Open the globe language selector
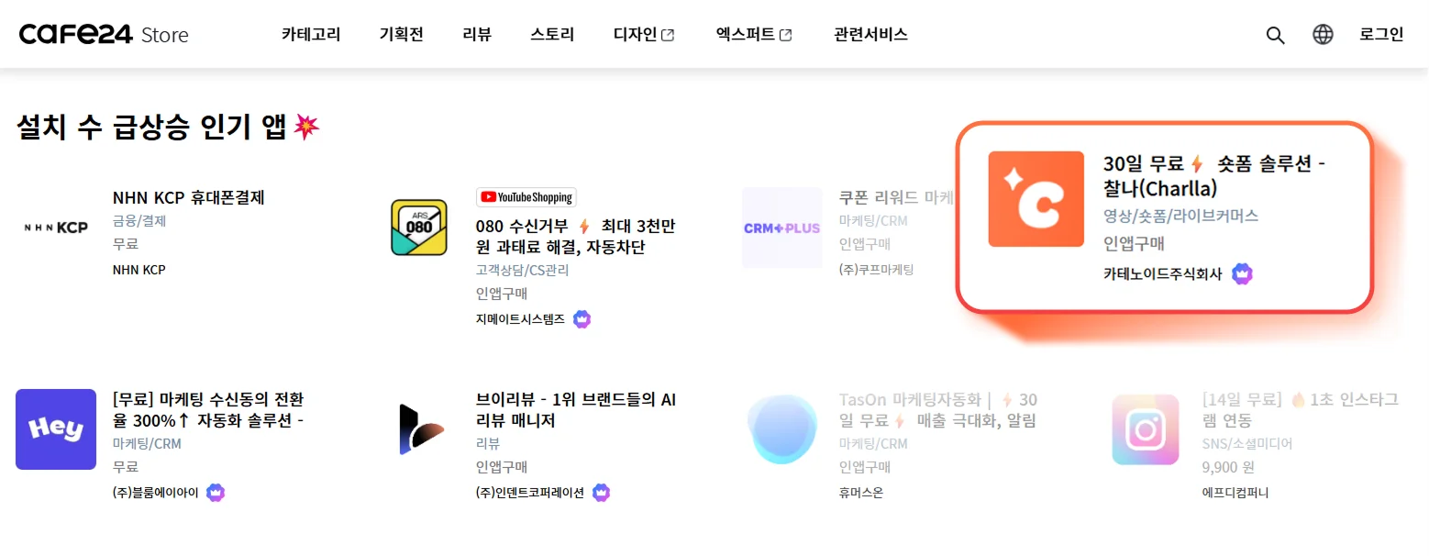 click(1323, 35)
